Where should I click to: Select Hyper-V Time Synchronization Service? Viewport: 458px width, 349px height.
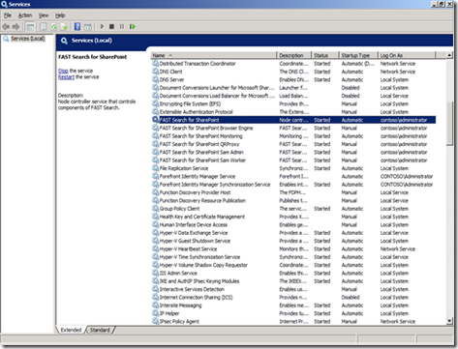coord(293,257)
